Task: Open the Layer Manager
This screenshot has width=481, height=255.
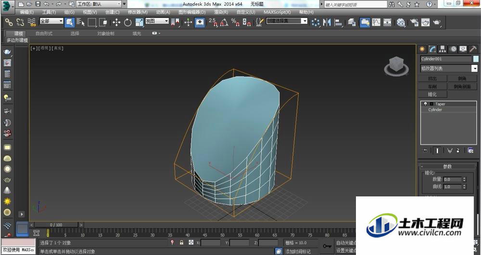Action: (x=352, y=23)
